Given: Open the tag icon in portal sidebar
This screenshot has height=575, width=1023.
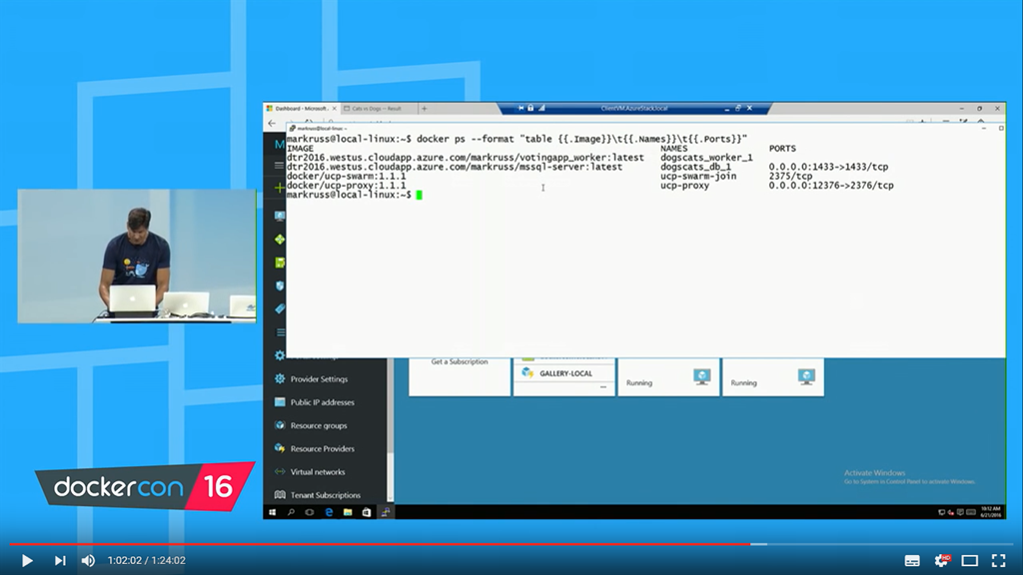Looking at the screenshot, I should point(280,308).
